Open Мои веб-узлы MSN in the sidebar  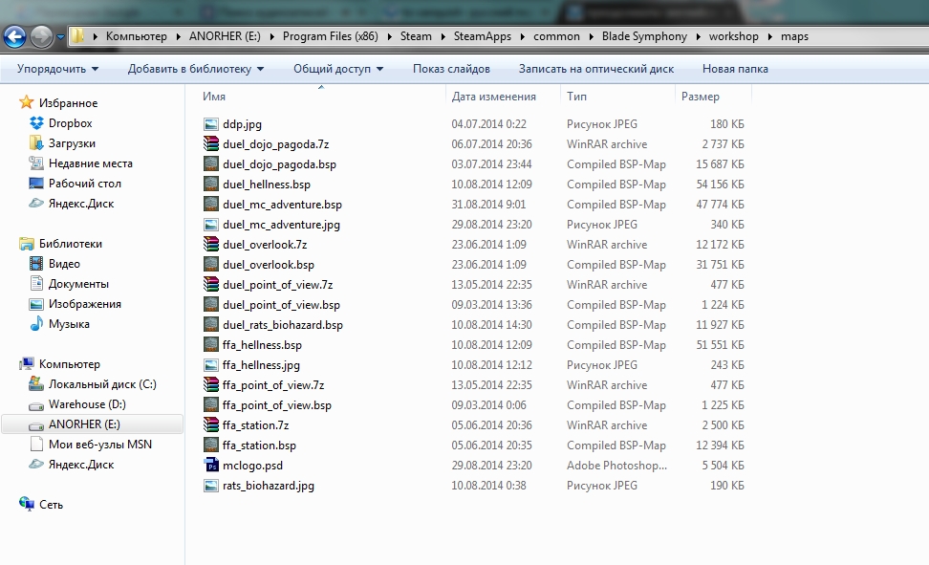(100, 445)
